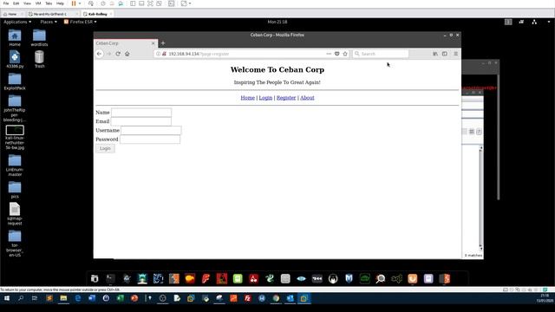The width and height of the screenshot is (555, 312).
Task: Open a new Firefox tab
Action: [163, 43]
